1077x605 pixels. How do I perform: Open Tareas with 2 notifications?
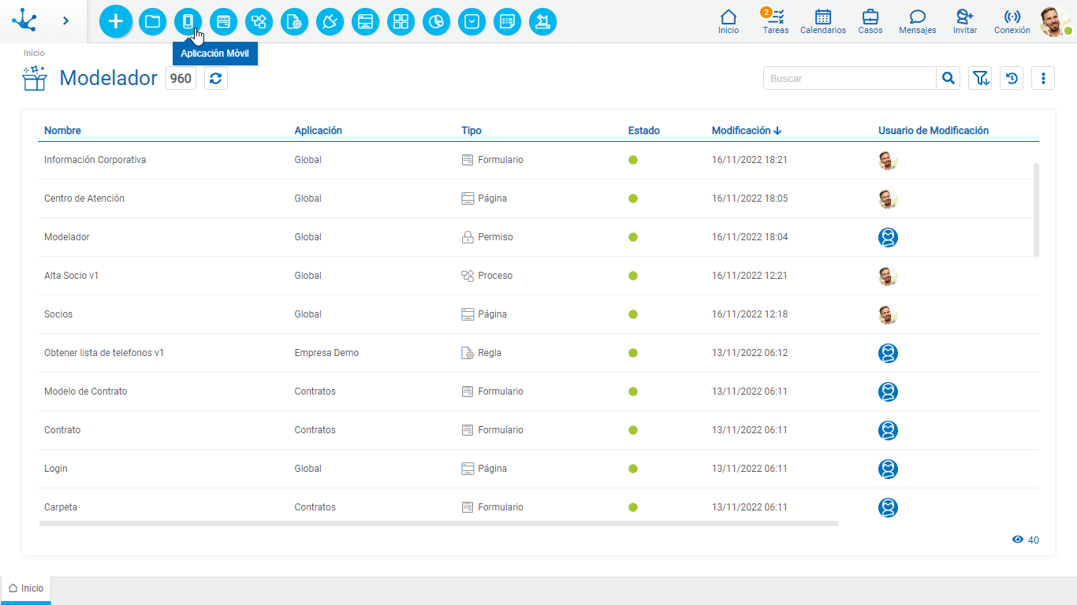(776, 21)
